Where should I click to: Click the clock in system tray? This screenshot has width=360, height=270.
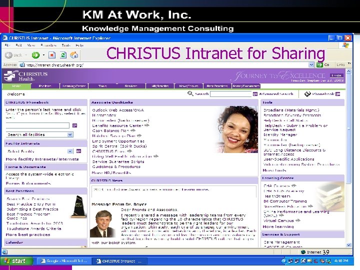pyautogui.click(x=341, y=261)
